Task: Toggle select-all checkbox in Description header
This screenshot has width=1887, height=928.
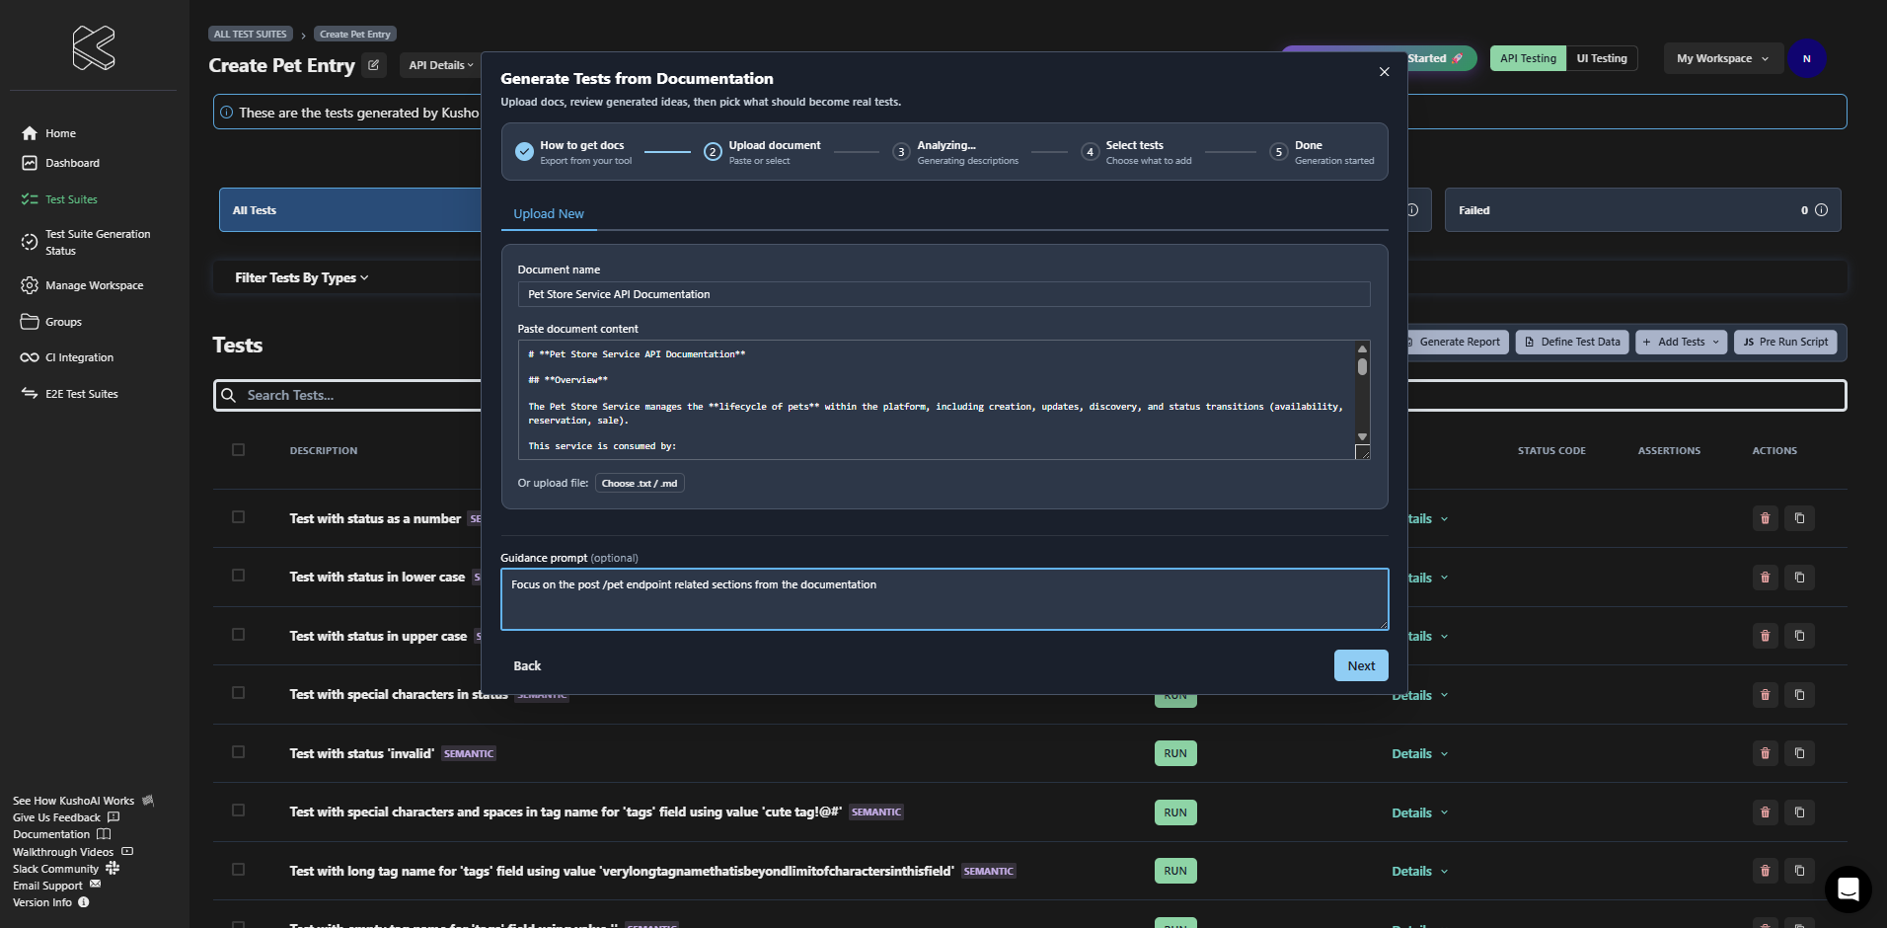Action: point(238,450)
